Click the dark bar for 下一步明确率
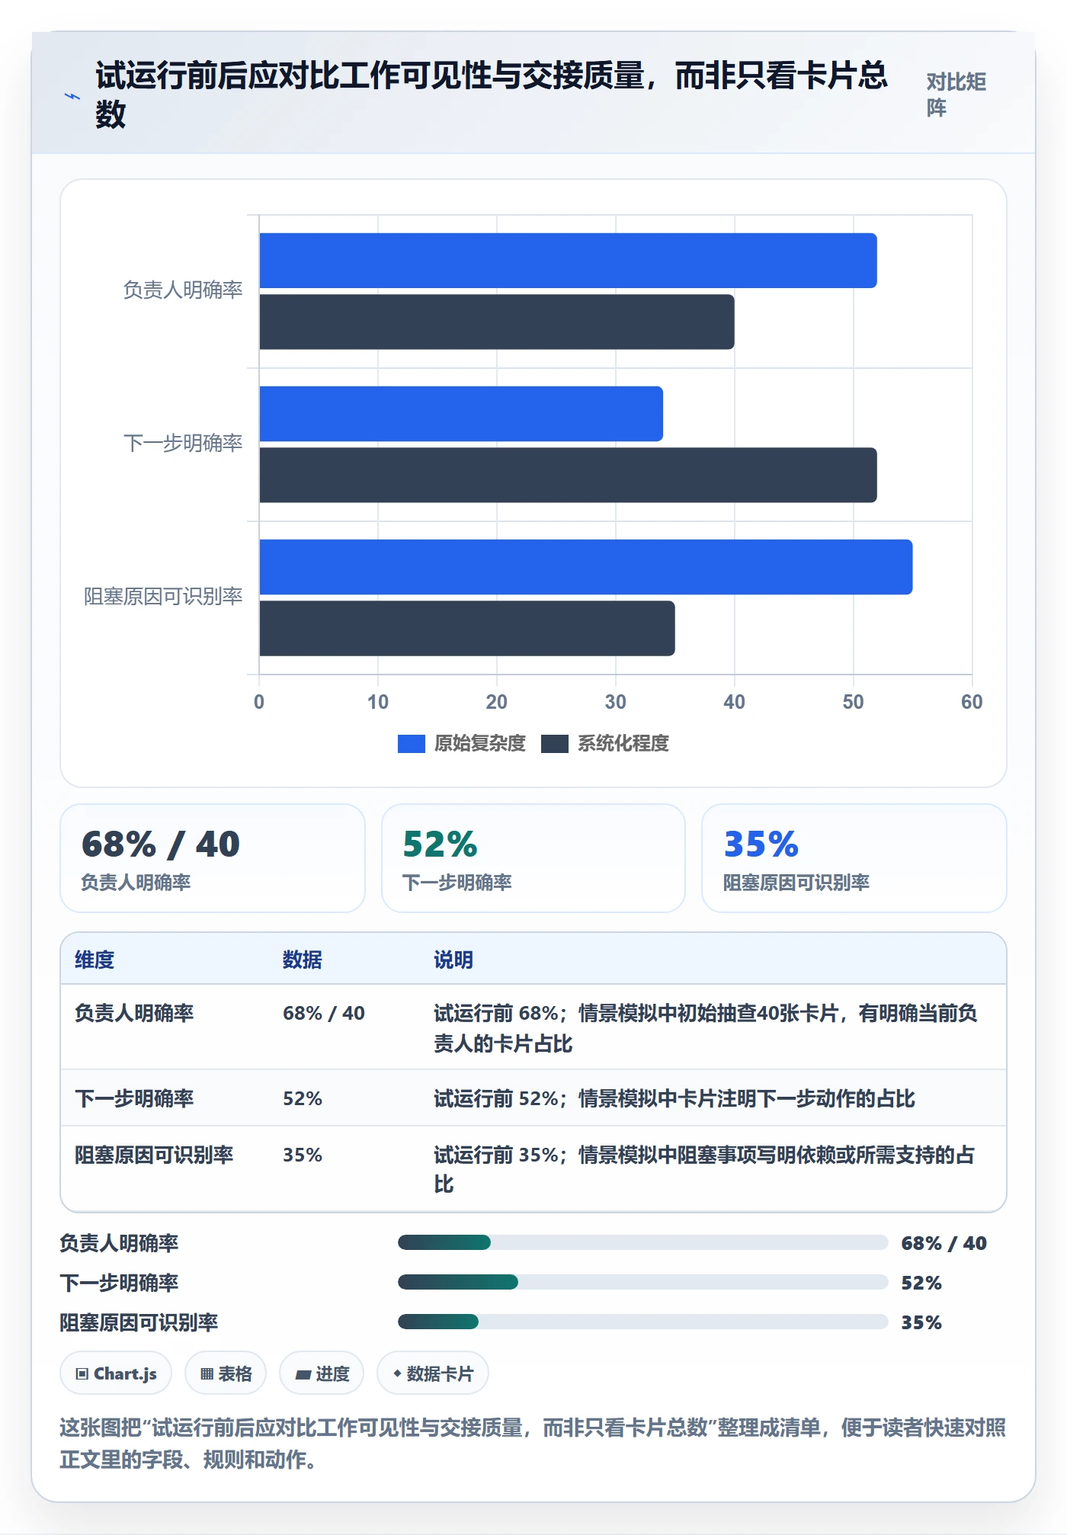The image size is (1067, 1535). pos(568,475)
